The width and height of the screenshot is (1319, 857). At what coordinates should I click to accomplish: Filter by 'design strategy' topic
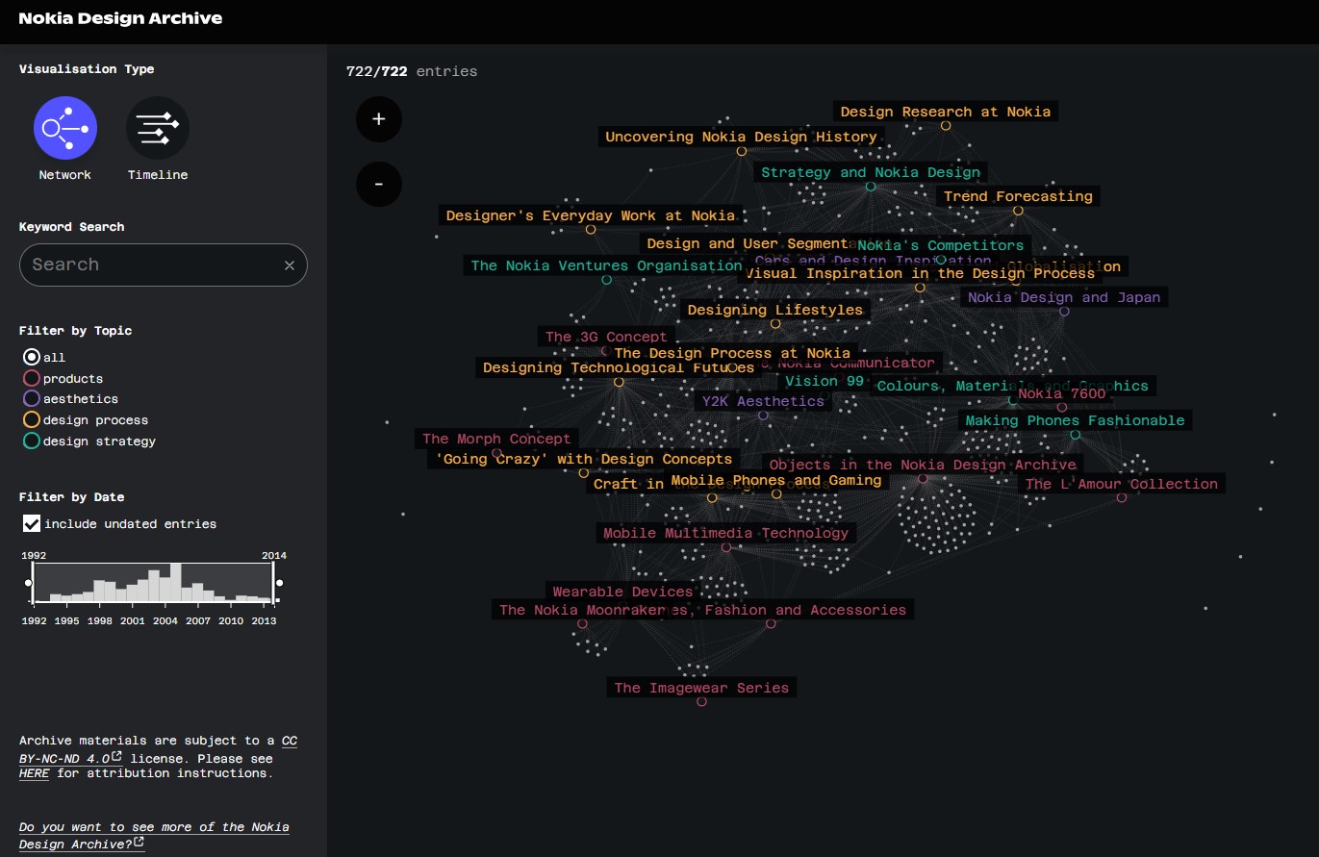32,441
